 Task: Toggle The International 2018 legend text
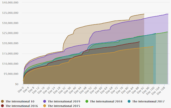(x=106, y=101)
